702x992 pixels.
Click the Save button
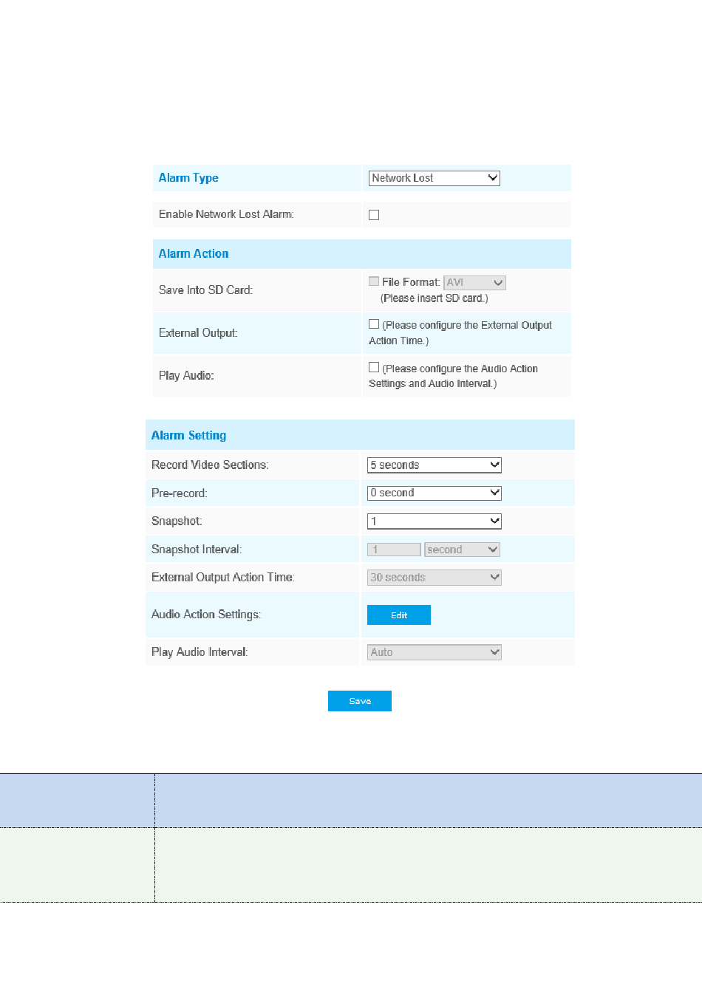point(360,701)
